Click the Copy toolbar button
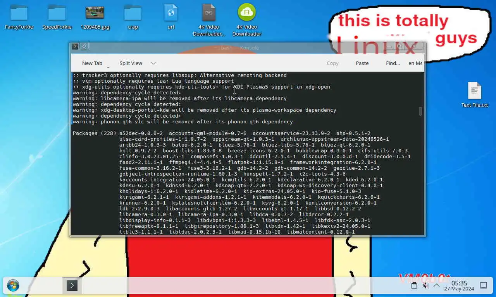This screenshot has height=297, width=496. pyautogui.click(x=332, y=63)
